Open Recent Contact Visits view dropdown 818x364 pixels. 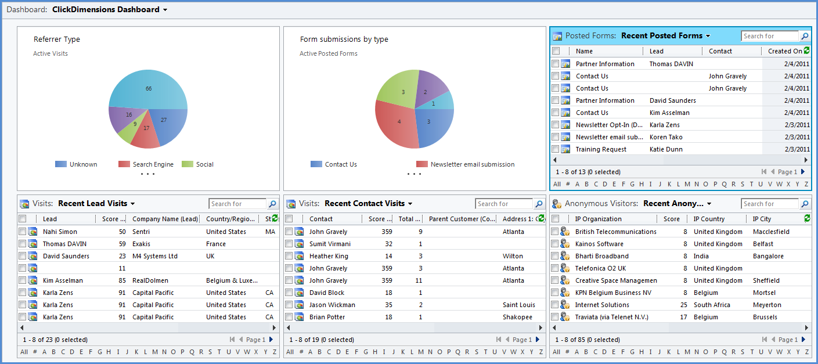(x=410, y=204)
